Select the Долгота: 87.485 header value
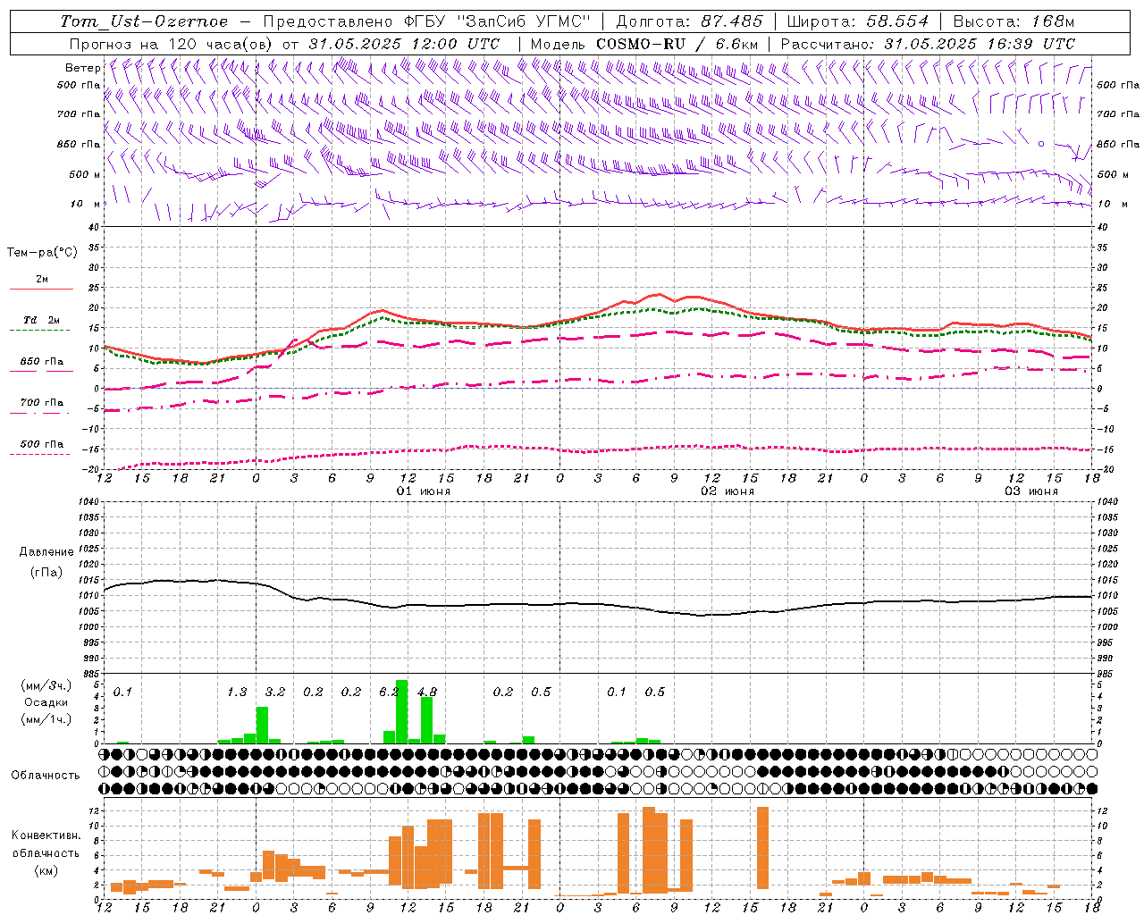The height and width of the screenshot is (915, 1144). (689, 21)
